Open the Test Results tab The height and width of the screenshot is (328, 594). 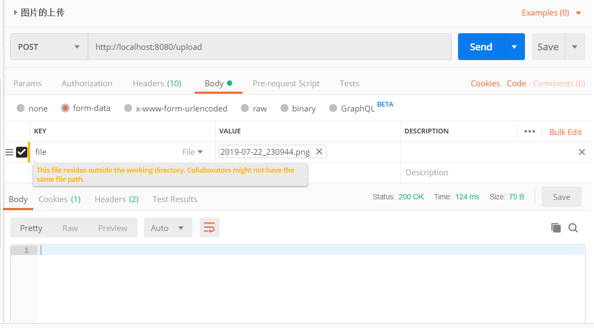pos(174,199)
